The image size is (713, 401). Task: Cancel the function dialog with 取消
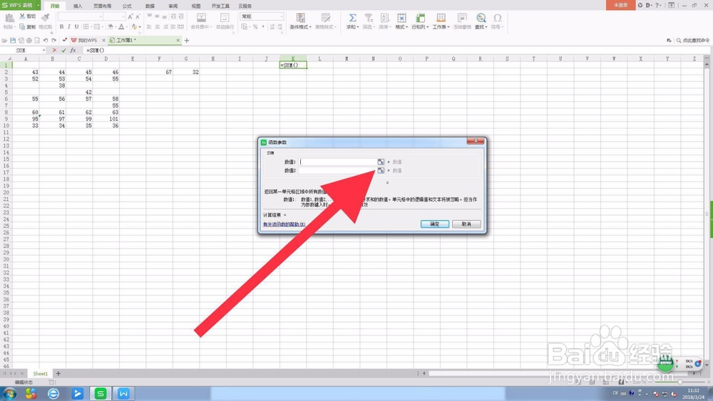pos(466,224)
